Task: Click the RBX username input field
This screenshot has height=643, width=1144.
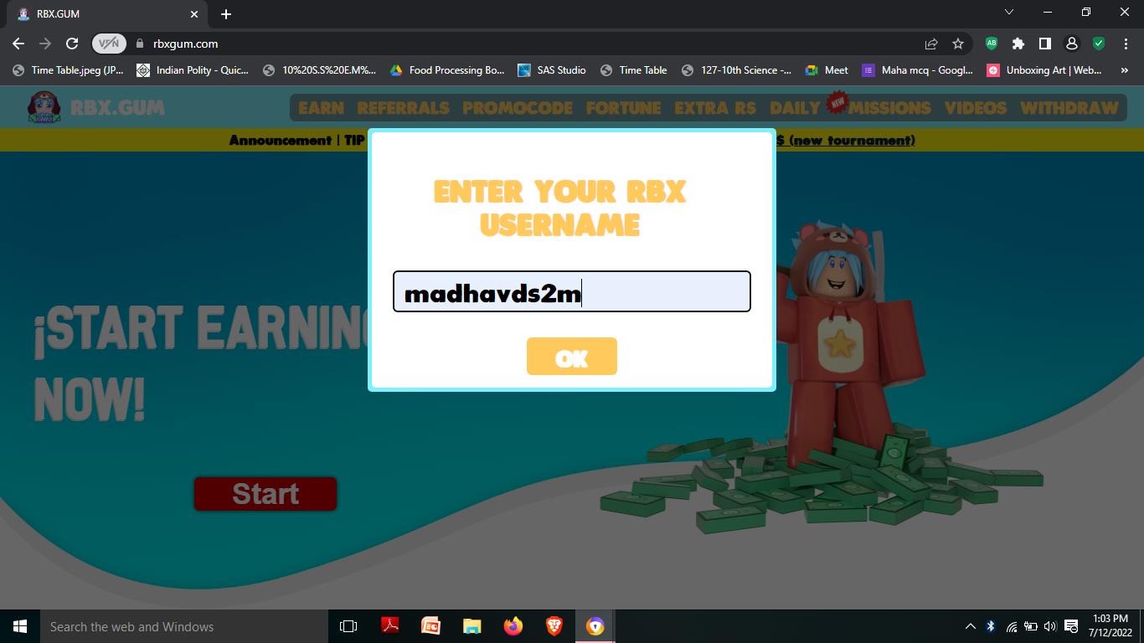Action: click(x=572, y=291)
